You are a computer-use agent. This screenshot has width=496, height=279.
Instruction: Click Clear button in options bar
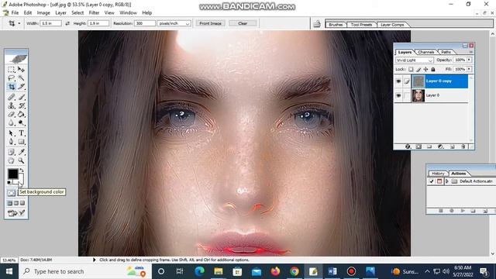[x=243, y=23]
